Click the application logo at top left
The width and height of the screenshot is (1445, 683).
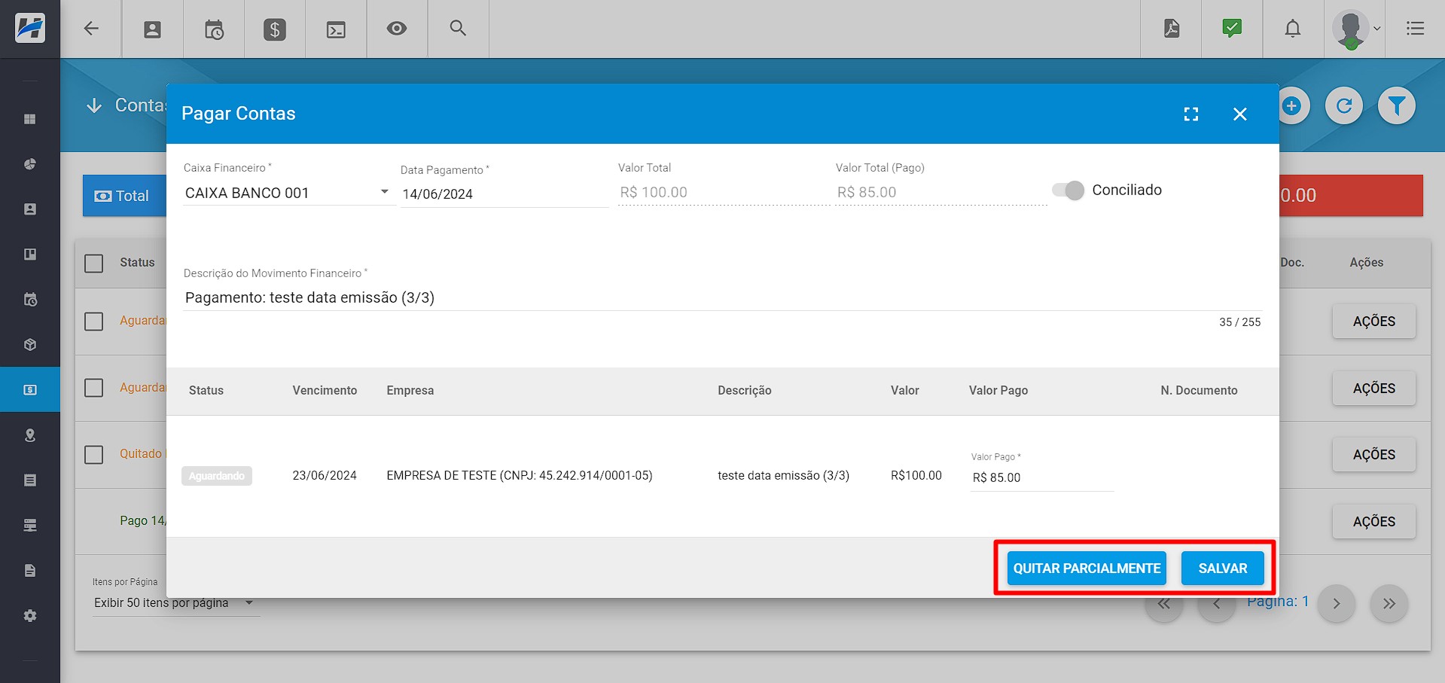30,29
